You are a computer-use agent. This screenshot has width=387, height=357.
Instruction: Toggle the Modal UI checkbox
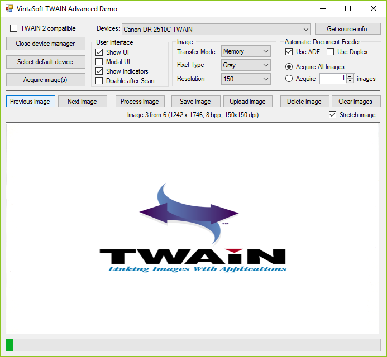[x=99, y=62]
